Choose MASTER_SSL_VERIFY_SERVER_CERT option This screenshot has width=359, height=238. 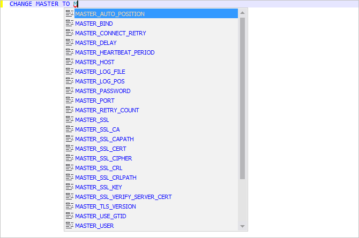pos(151,197)
